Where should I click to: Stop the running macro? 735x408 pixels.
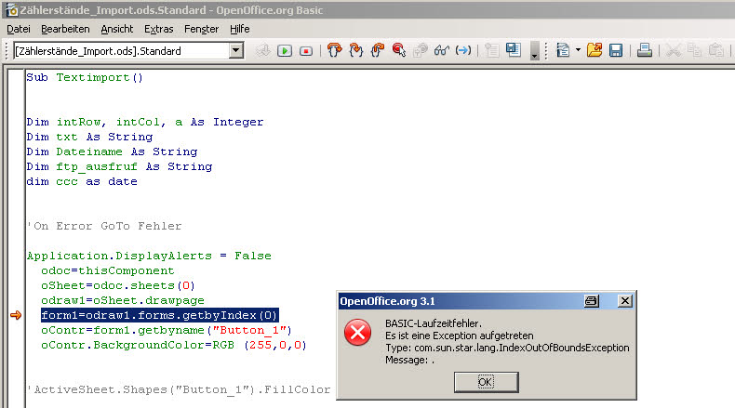click(x=305, y=50)
